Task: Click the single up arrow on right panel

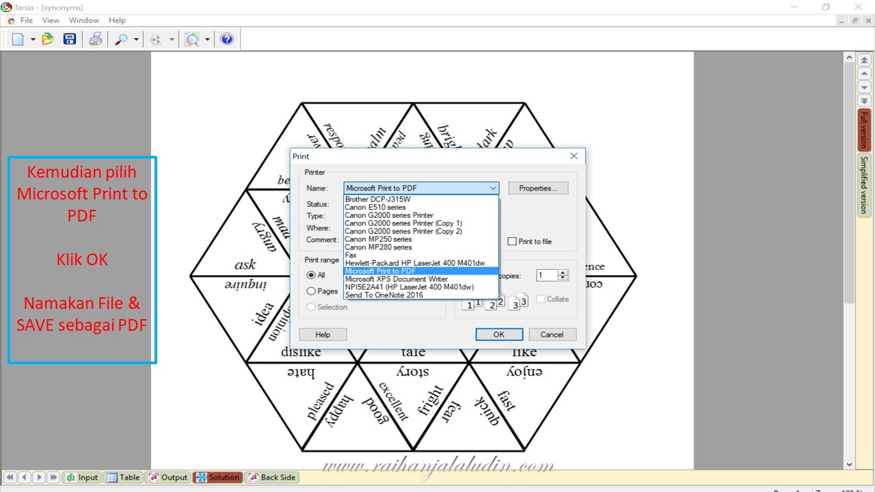Action: 864,74
